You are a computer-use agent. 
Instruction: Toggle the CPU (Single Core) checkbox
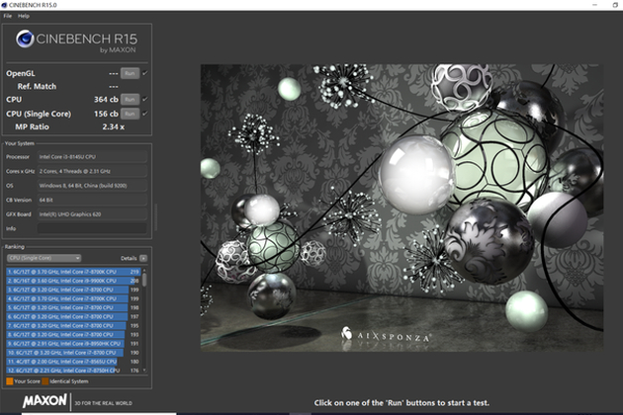145,114
